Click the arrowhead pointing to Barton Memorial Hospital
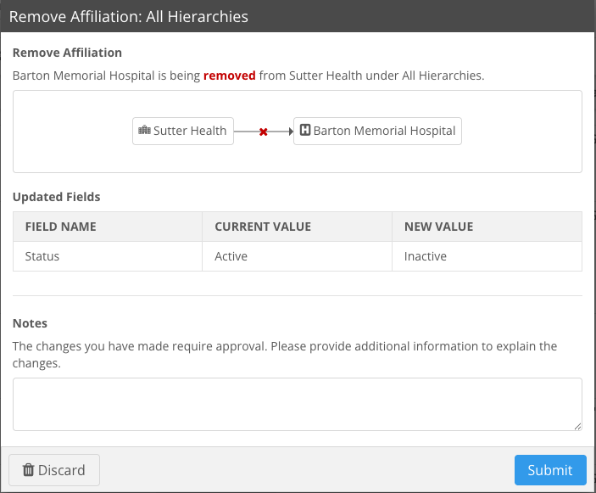The height and width of the screenshot is (493, 596). coord(288,132)
